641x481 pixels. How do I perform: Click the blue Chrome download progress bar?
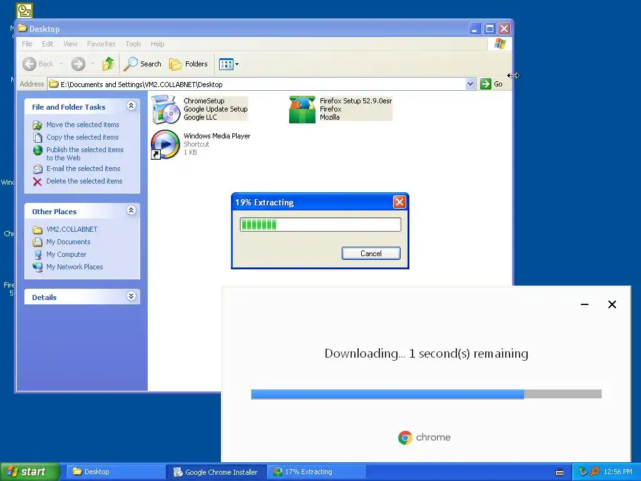[426, 394]
